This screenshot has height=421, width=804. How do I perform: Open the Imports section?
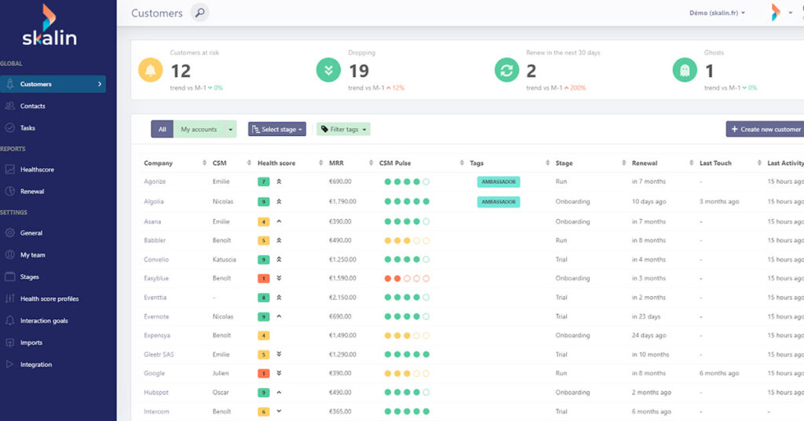click(31, 342)
